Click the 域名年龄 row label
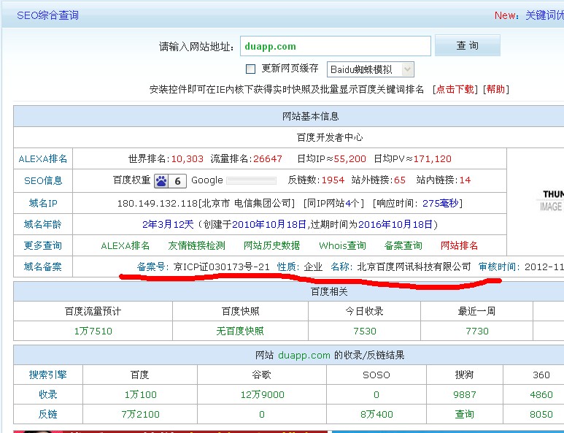This screenshot has height=433, width=564. [43, 225]
